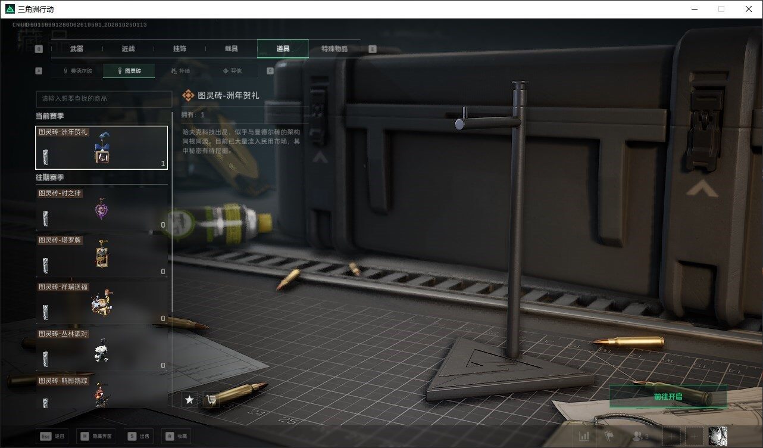Open the 挂饰 tab
Image resolution: width=763 pixels, height=448 pixels.
180,49
